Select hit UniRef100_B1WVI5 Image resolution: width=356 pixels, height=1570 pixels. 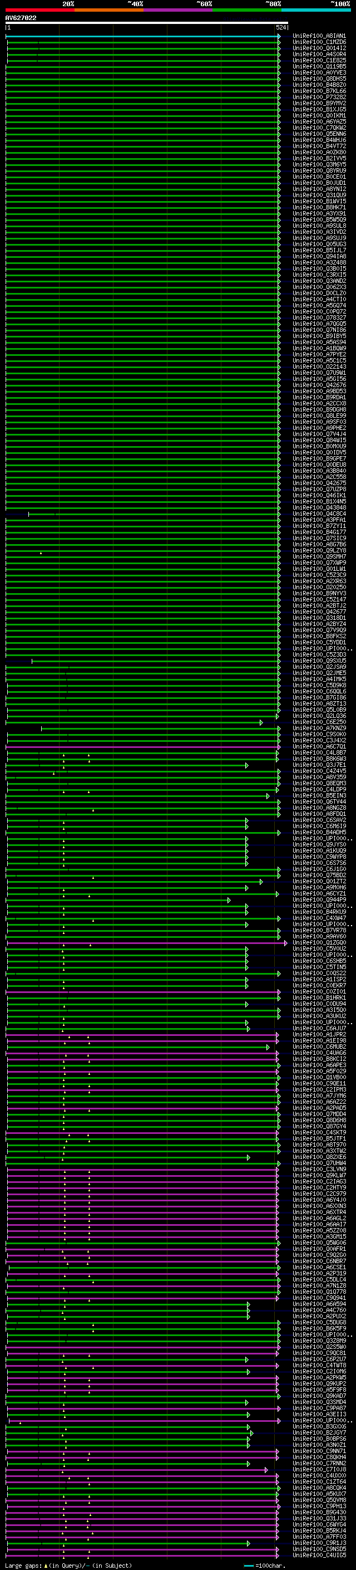(x=319, y=201)
